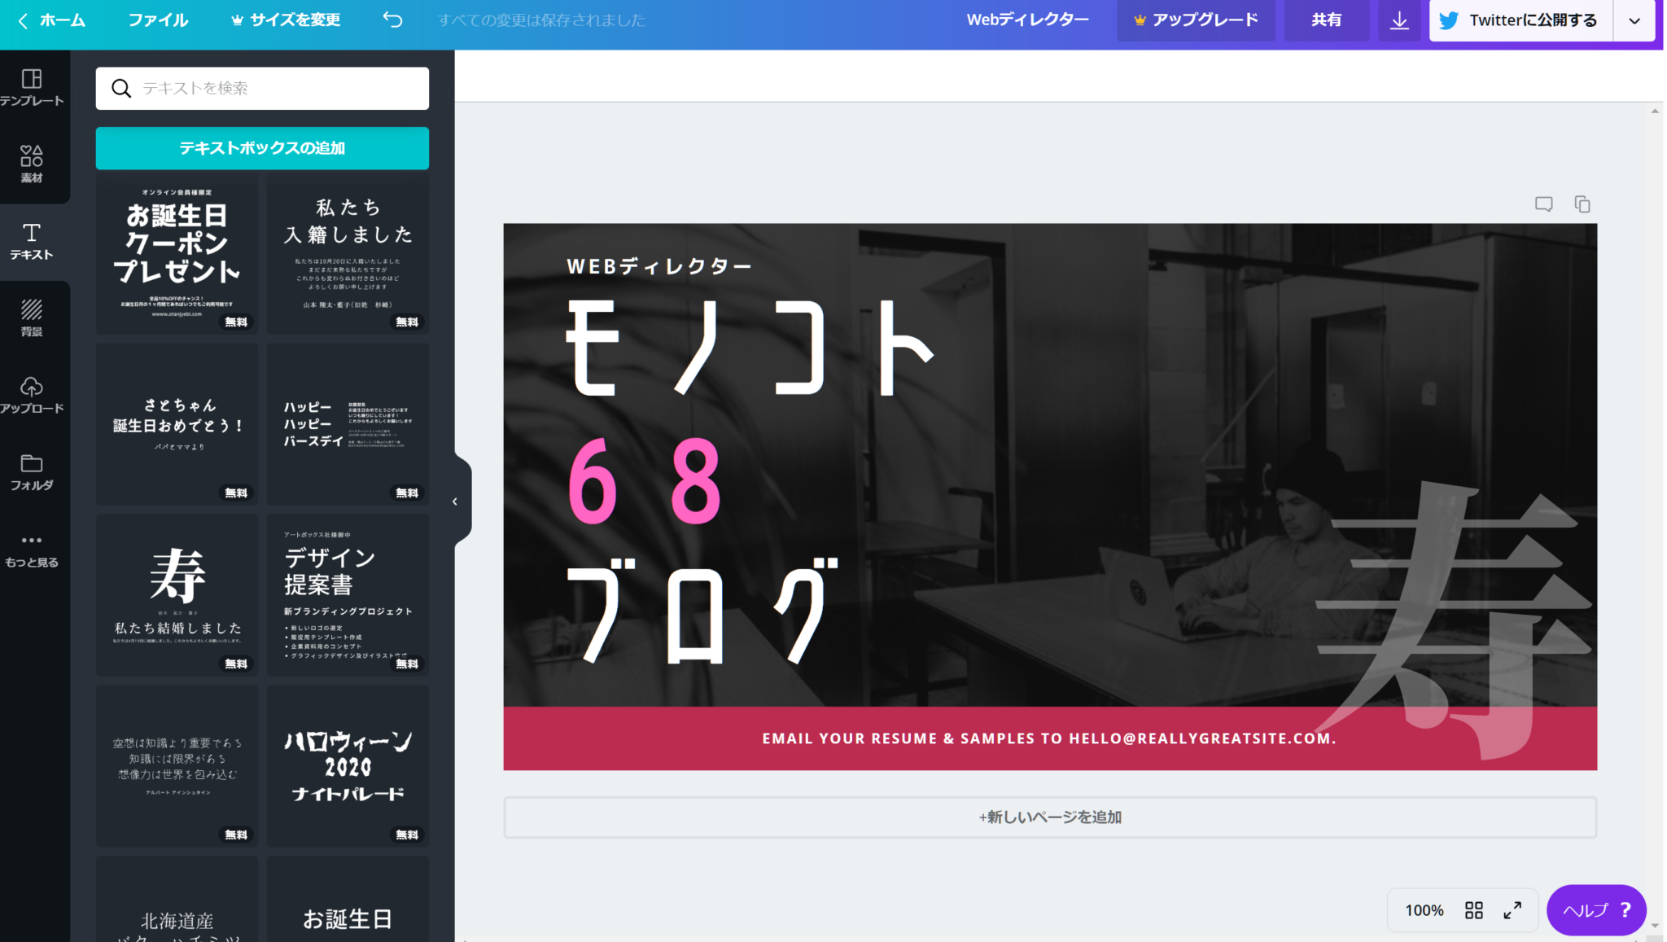1667x942 pixels.
Task: Collapse the side panel with chevron
Action: 455,502
